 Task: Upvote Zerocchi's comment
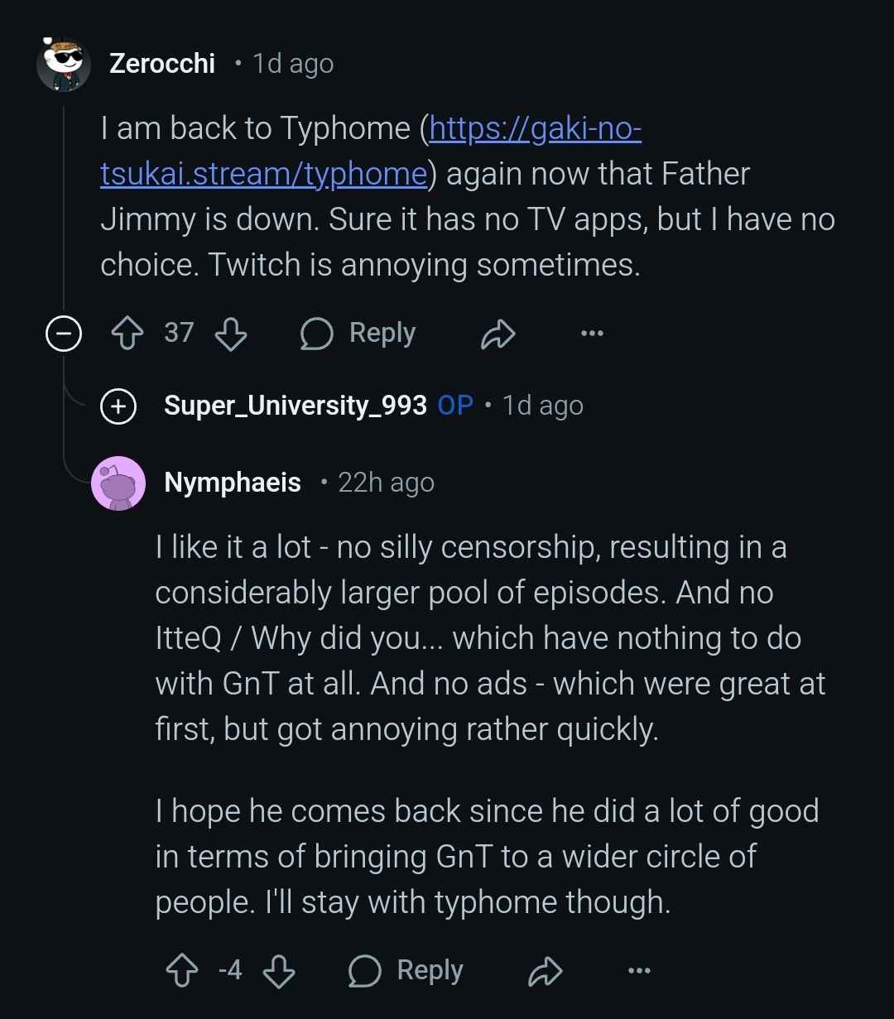[x=127, y=334]
